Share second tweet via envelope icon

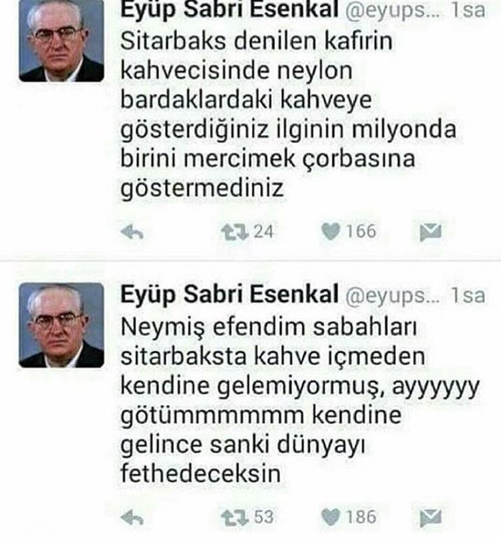(x=431, y=518)
